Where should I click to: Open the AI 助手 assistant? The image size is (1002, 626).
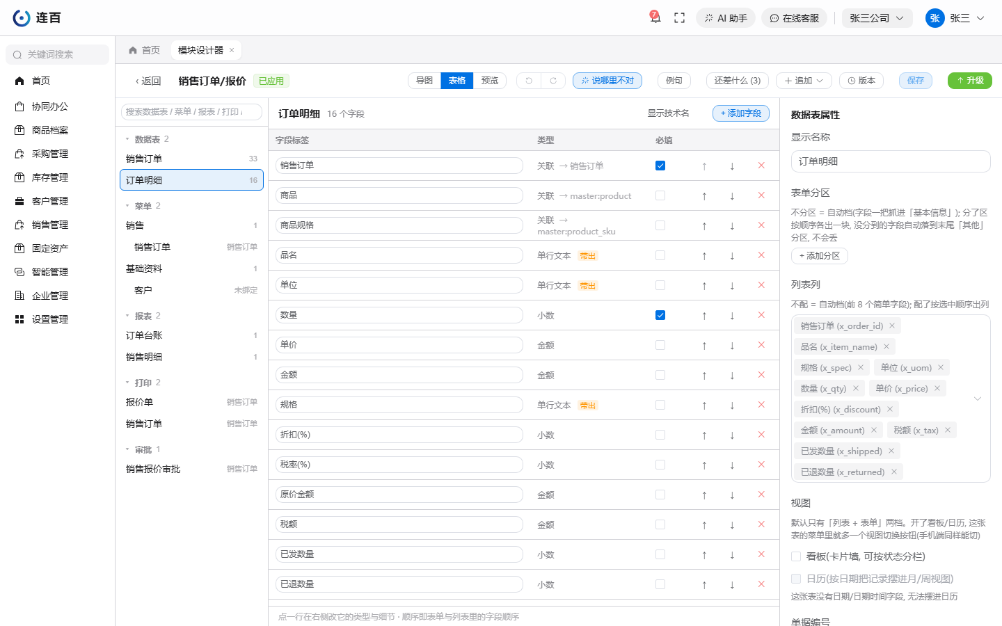pos(726,18)
